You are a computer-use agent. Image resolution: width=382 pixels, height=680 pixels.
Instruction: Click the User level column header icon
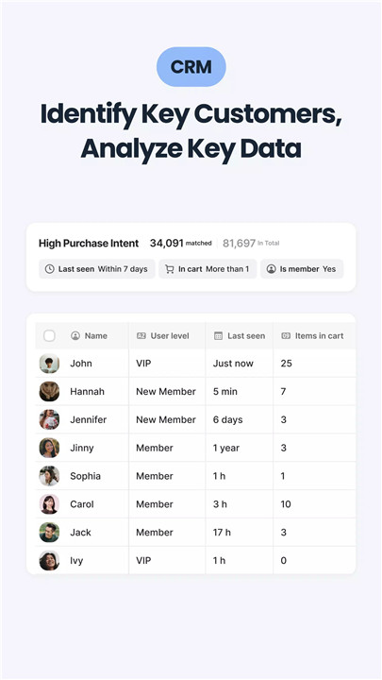[141, 335]
